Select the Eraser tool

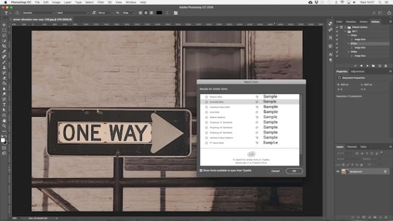coord(4,78)
